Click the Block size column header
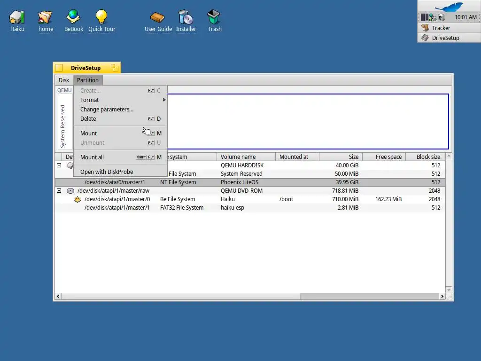The image size is (481, 361). point(426,157)
